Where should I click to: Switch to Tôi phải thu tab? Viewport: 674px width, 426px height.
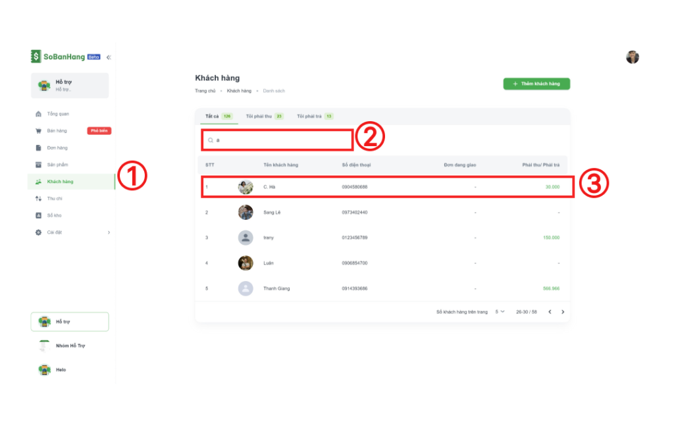(264, 116)
